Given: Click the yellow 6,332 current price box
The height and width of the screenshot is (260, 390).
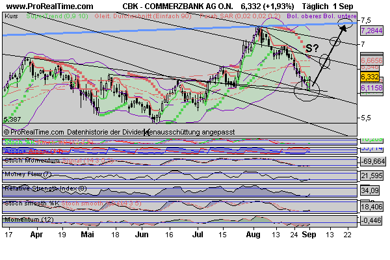Looking at the screenshot, I should pos(370,77).
